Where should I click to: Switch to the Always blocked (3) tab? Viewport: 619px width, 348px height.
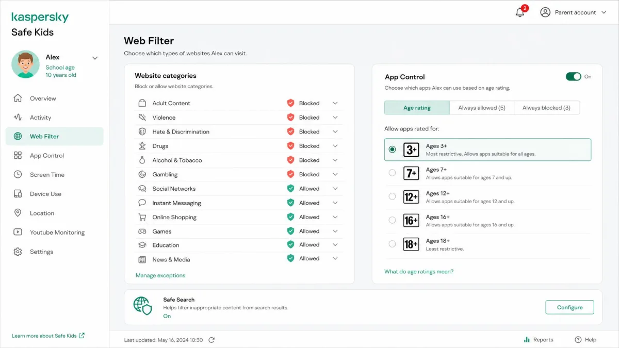pos(546,108)
